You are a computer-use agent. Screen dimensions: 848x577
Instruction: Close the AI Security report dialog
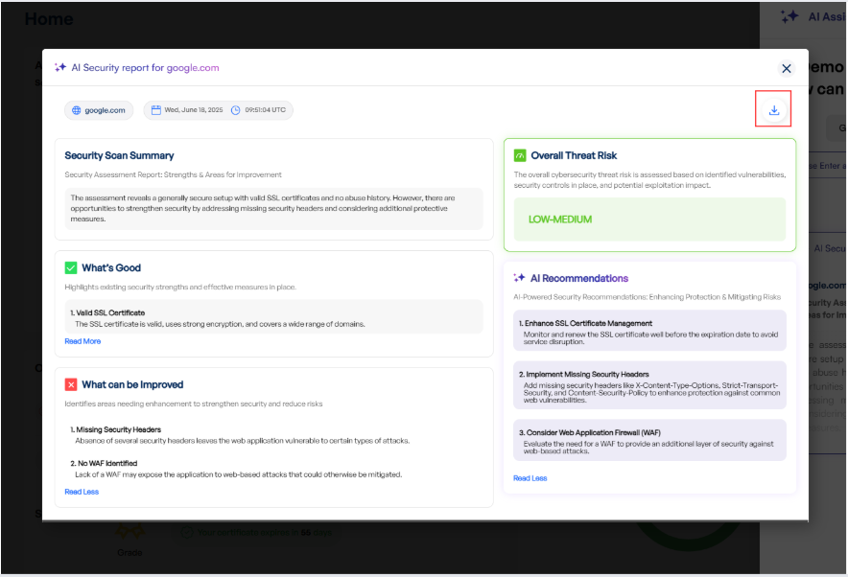coord(786,68)
